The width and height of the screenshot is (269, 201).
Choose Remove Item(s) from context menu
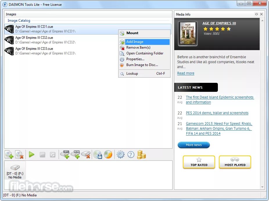(144, 47)
